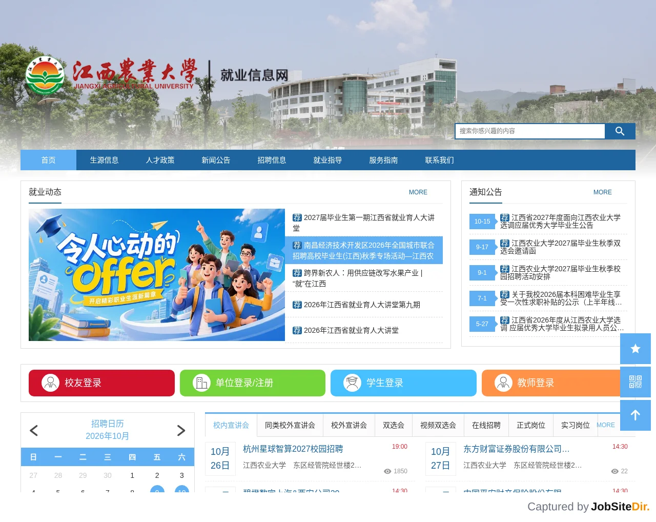
Task: Open the 联系我们 navigation item
Action: click(439, 160)
